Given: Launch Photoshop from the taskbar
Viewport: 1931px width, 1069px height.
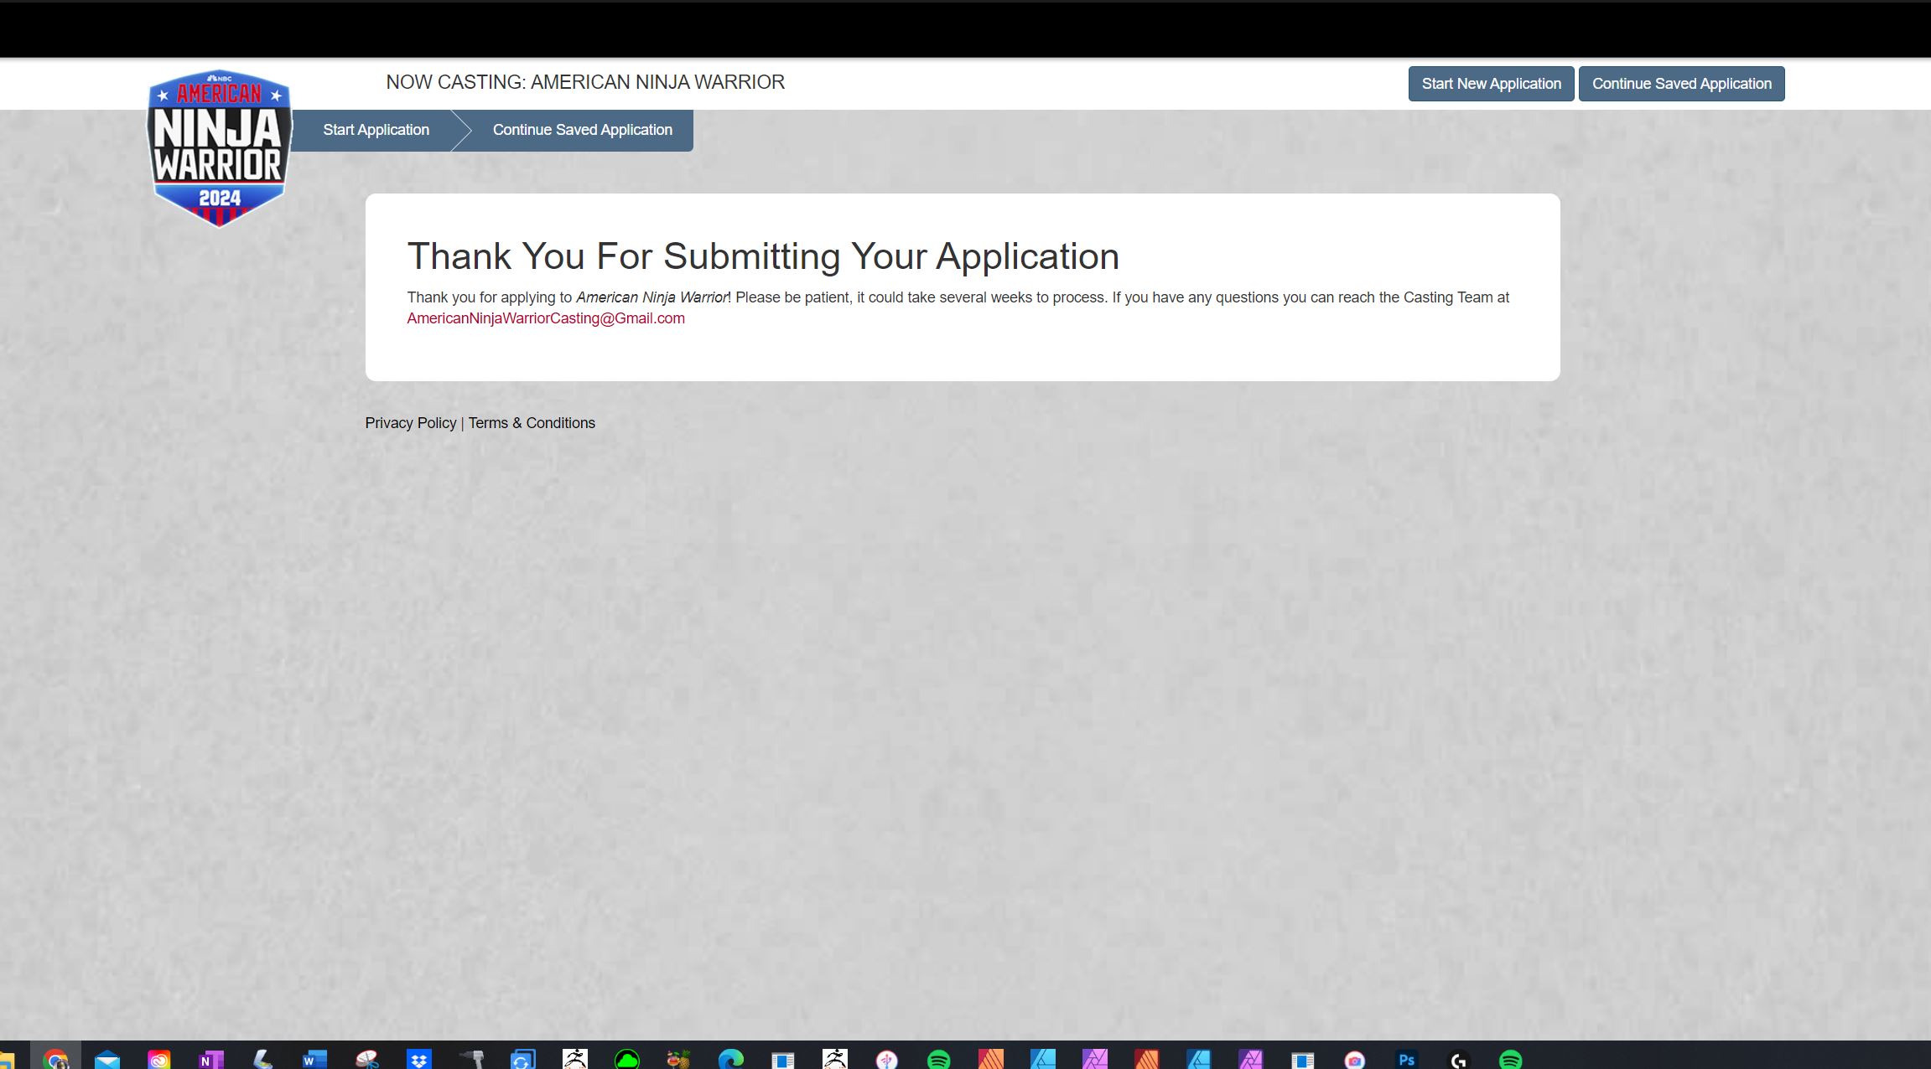Looking at the screenshot, I should pyautogui.click(x=1406, y=1060).
